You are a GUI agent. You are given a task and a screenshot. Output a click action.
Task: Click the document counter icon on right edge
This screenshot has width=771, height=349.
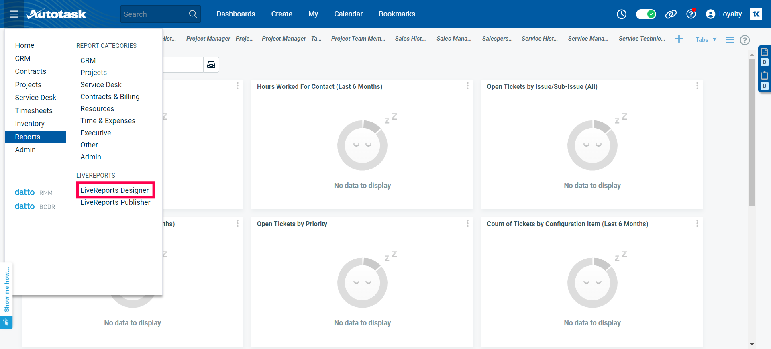tap(764, 52)
